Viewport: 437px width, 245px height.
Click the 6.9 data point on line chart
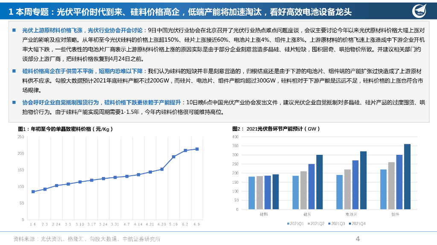tap(197, 149)
